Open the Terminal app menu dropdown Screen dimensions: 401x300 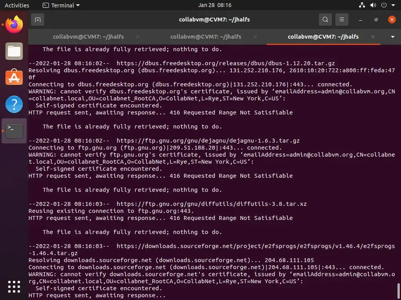[61, 5]
